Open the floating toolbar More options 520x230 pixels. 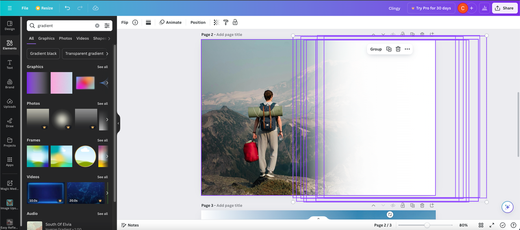point(407,49)
